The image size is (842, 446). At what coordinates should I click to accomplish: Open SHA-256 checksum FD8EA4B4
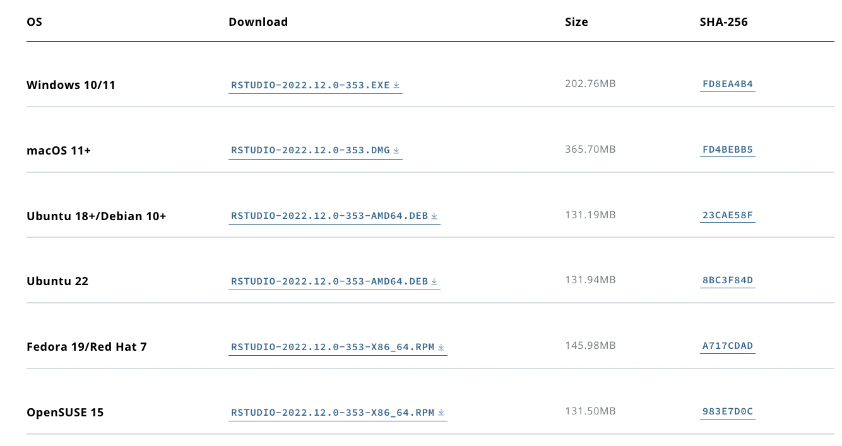point(727,84)
